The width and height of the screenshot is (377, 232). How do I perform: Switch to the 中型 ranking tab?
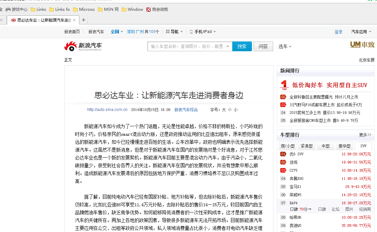pyautogui.click(x=325, y=146)
